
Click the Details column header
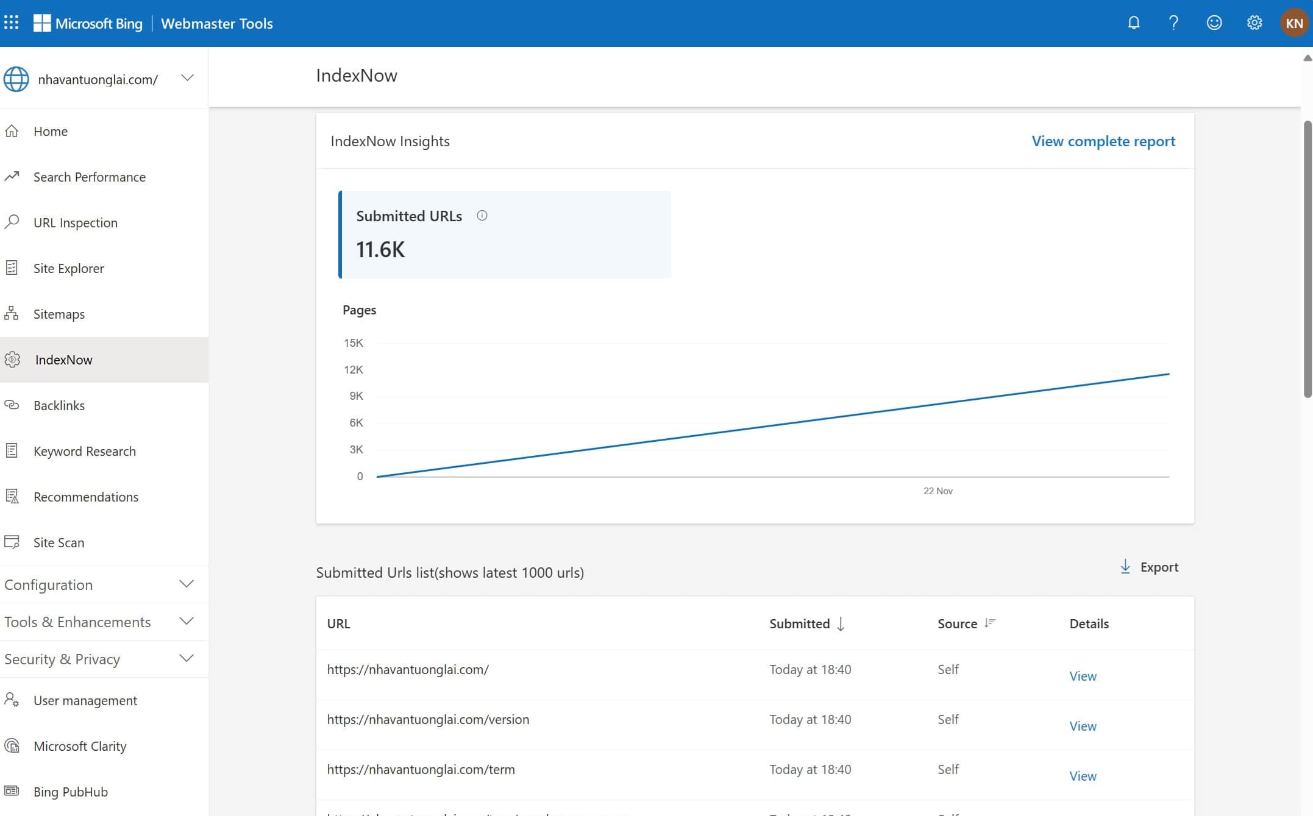click(1089, 623)
